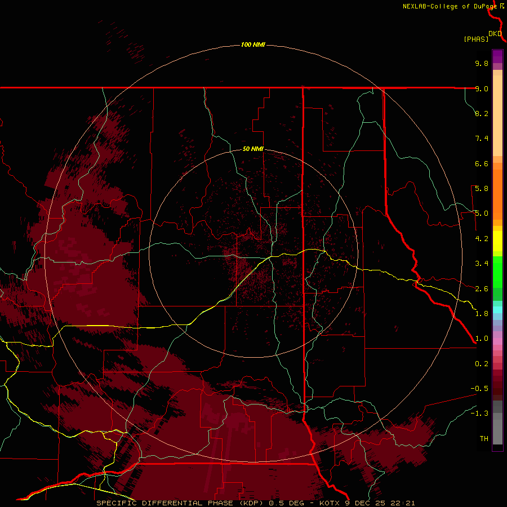Viewport: 507px width, 507px height.
Task: Click the 9.0 value on the color scale
Action: click(x=482, y=88)
